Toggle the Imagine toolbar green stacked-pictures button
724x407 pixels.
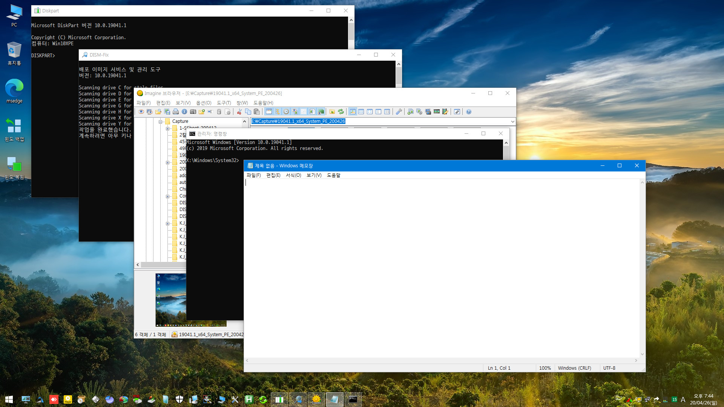coord(321,112)
